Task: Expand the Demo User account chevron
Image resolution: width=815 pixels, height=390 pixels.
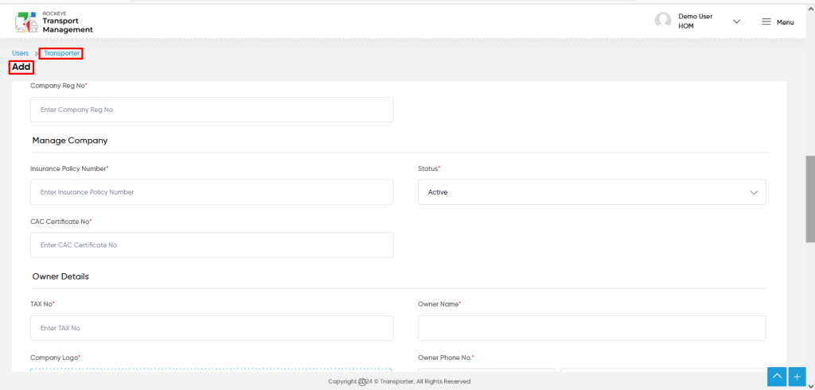Action: pos(736,21)
